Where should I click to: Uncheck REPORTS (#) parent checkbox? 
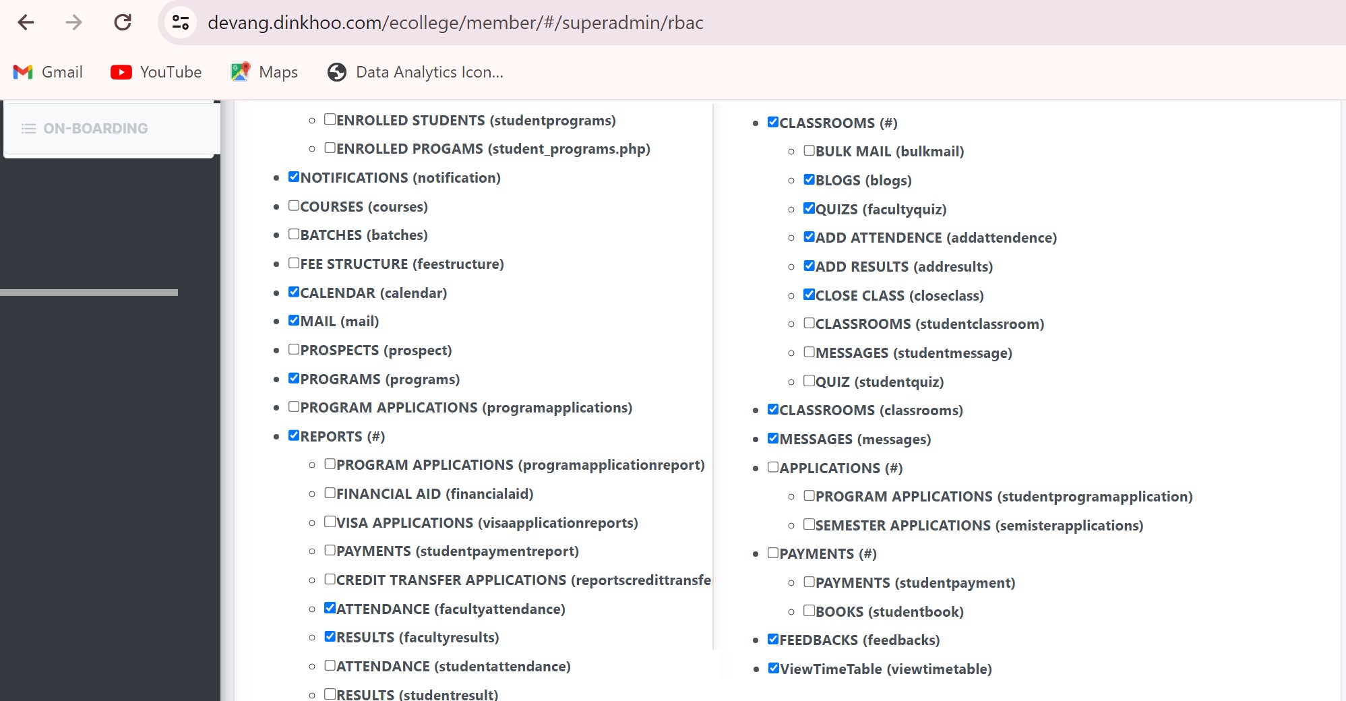294,435
